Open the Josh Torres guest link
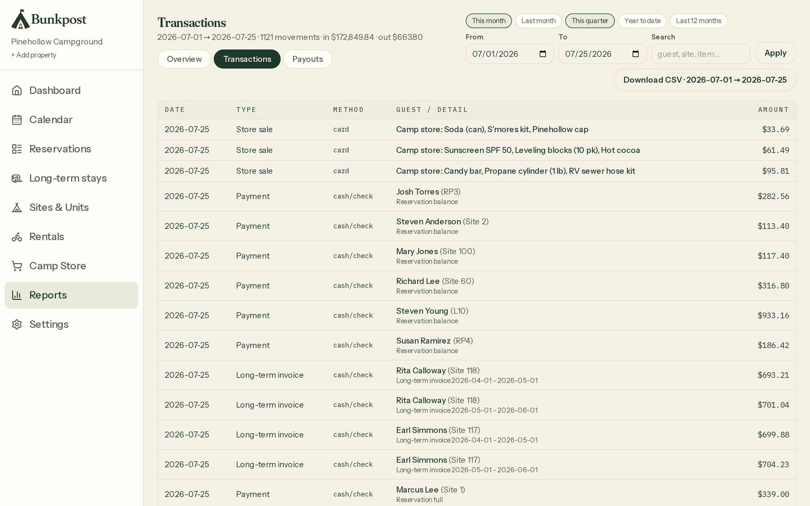Image resolution: width=810 pixels, height=506 pixels. (417, 192)
